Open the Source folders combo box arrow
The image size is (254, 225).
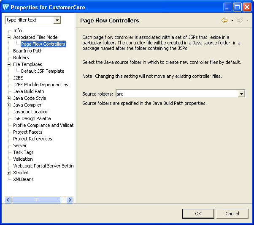[x=241, y=94]
